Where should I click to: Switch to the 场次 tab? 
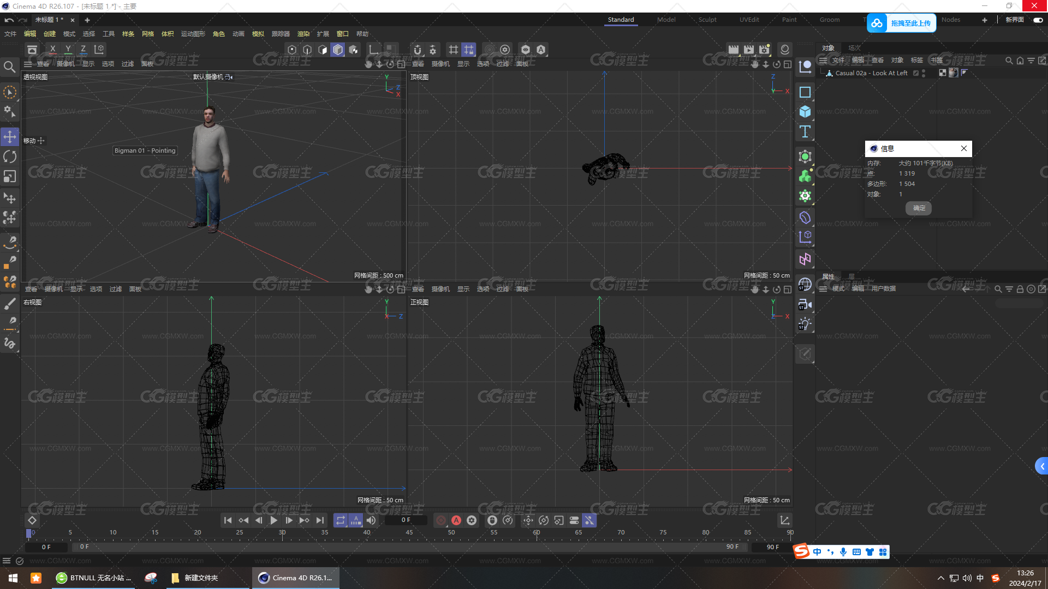pyautogui.click(x=855, y=48)
